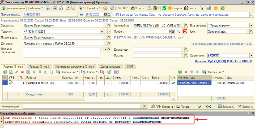The width and height of the screenshot is (255, 128).
Task: Add a new row in Работы table
Action: click(x=5, y=72)
